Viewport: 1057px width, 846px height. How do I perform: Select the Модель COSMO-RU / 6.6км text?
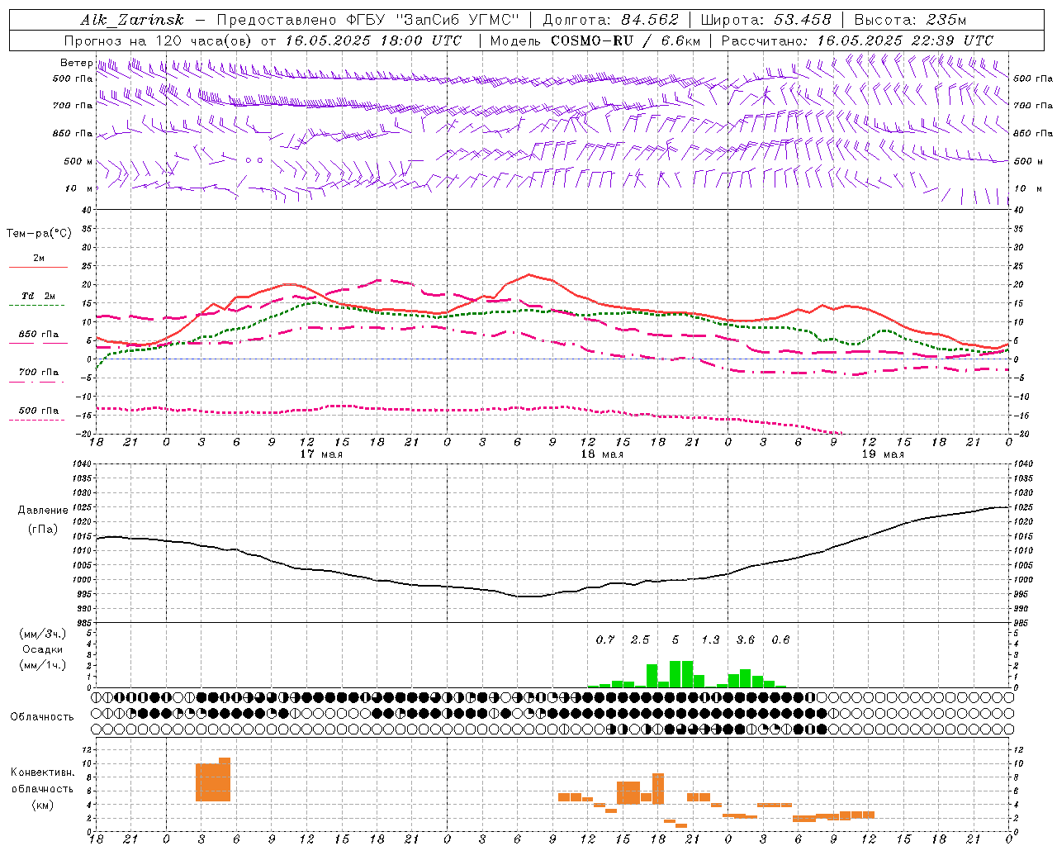(595, 40)
